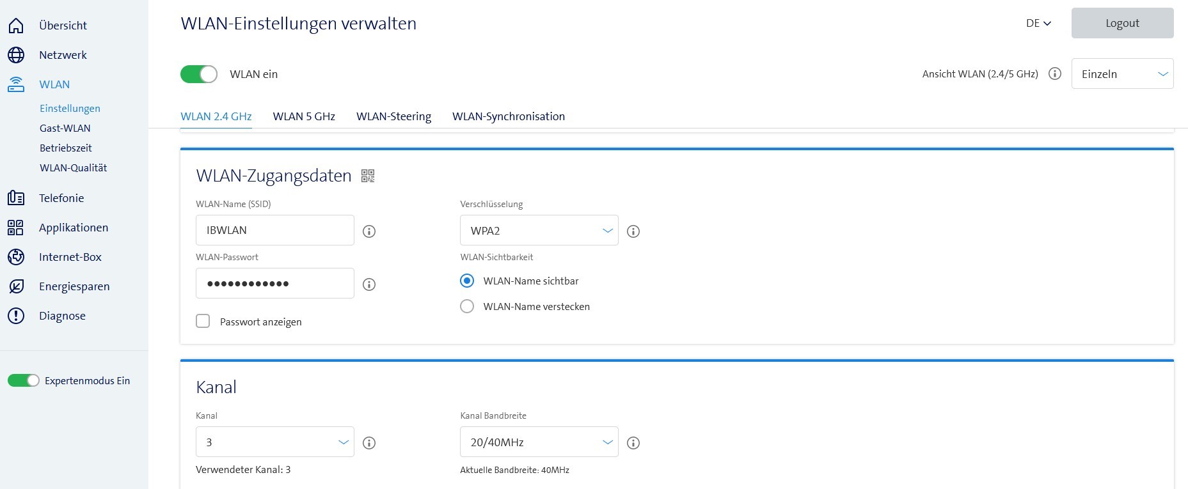Image resolution: width=1188 pixels, height=489 pixels.
Task: Click the info icon next to Kanal Bandbreite
Action: [633, 443]
